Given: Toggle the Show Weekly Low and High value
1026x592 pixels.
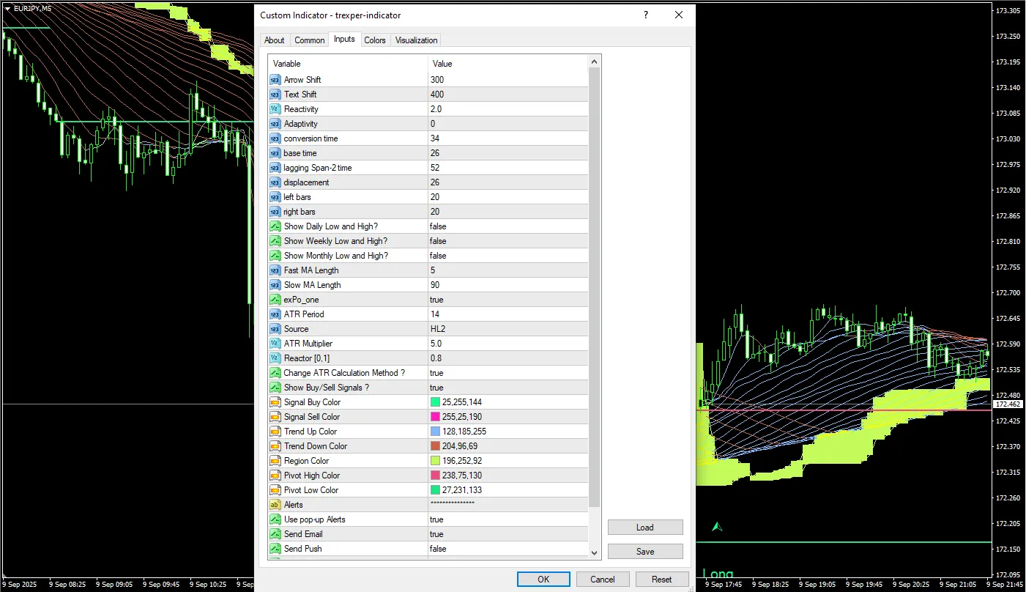Looking at the screenshot, I should tap(438, 241).
